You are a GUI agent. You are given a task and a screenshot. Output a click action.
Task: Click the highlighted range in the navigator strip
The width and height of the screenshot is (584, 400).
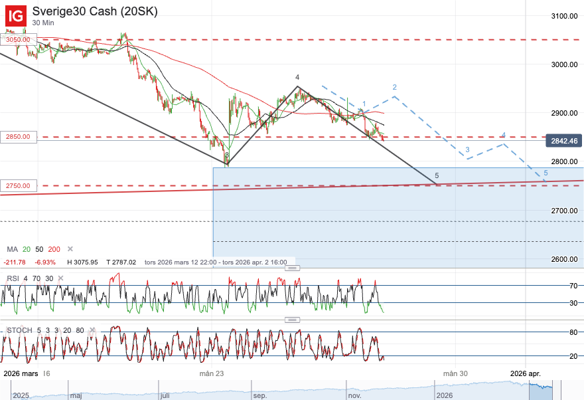click(x=541, y=390)
